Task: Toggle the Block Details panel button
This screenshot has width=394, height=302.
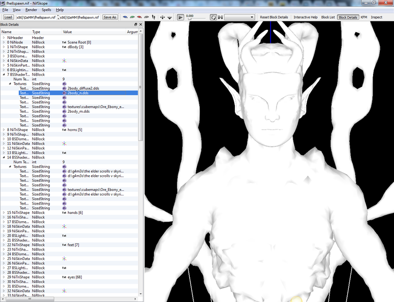Action: (x=348, y=17)
